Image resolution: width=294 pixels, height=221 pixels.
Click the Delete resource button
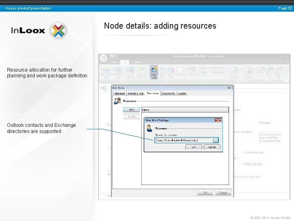tap(131, 117)
